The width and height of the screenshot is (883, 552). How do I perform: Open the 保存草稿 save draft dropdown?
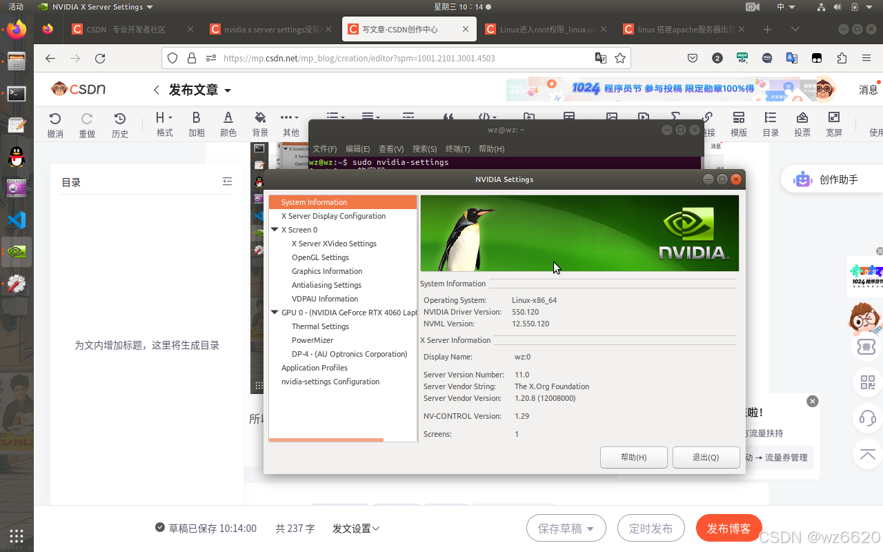pyautogui.click(x=591, y=529)
